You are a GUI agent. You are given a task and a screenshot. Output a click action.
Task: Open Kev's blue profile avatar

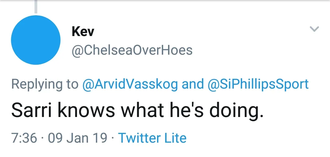tap(36, 40)
